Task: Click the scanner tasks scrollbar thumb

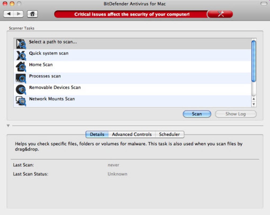Action: (x=254, y=61)
